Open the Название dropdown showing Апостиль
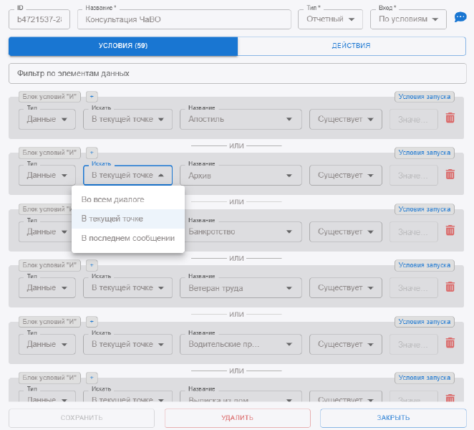474x430 pixels. coord(241,119)
